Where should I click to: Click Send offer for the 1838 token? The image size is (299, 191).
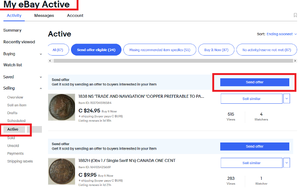point(255,82)
